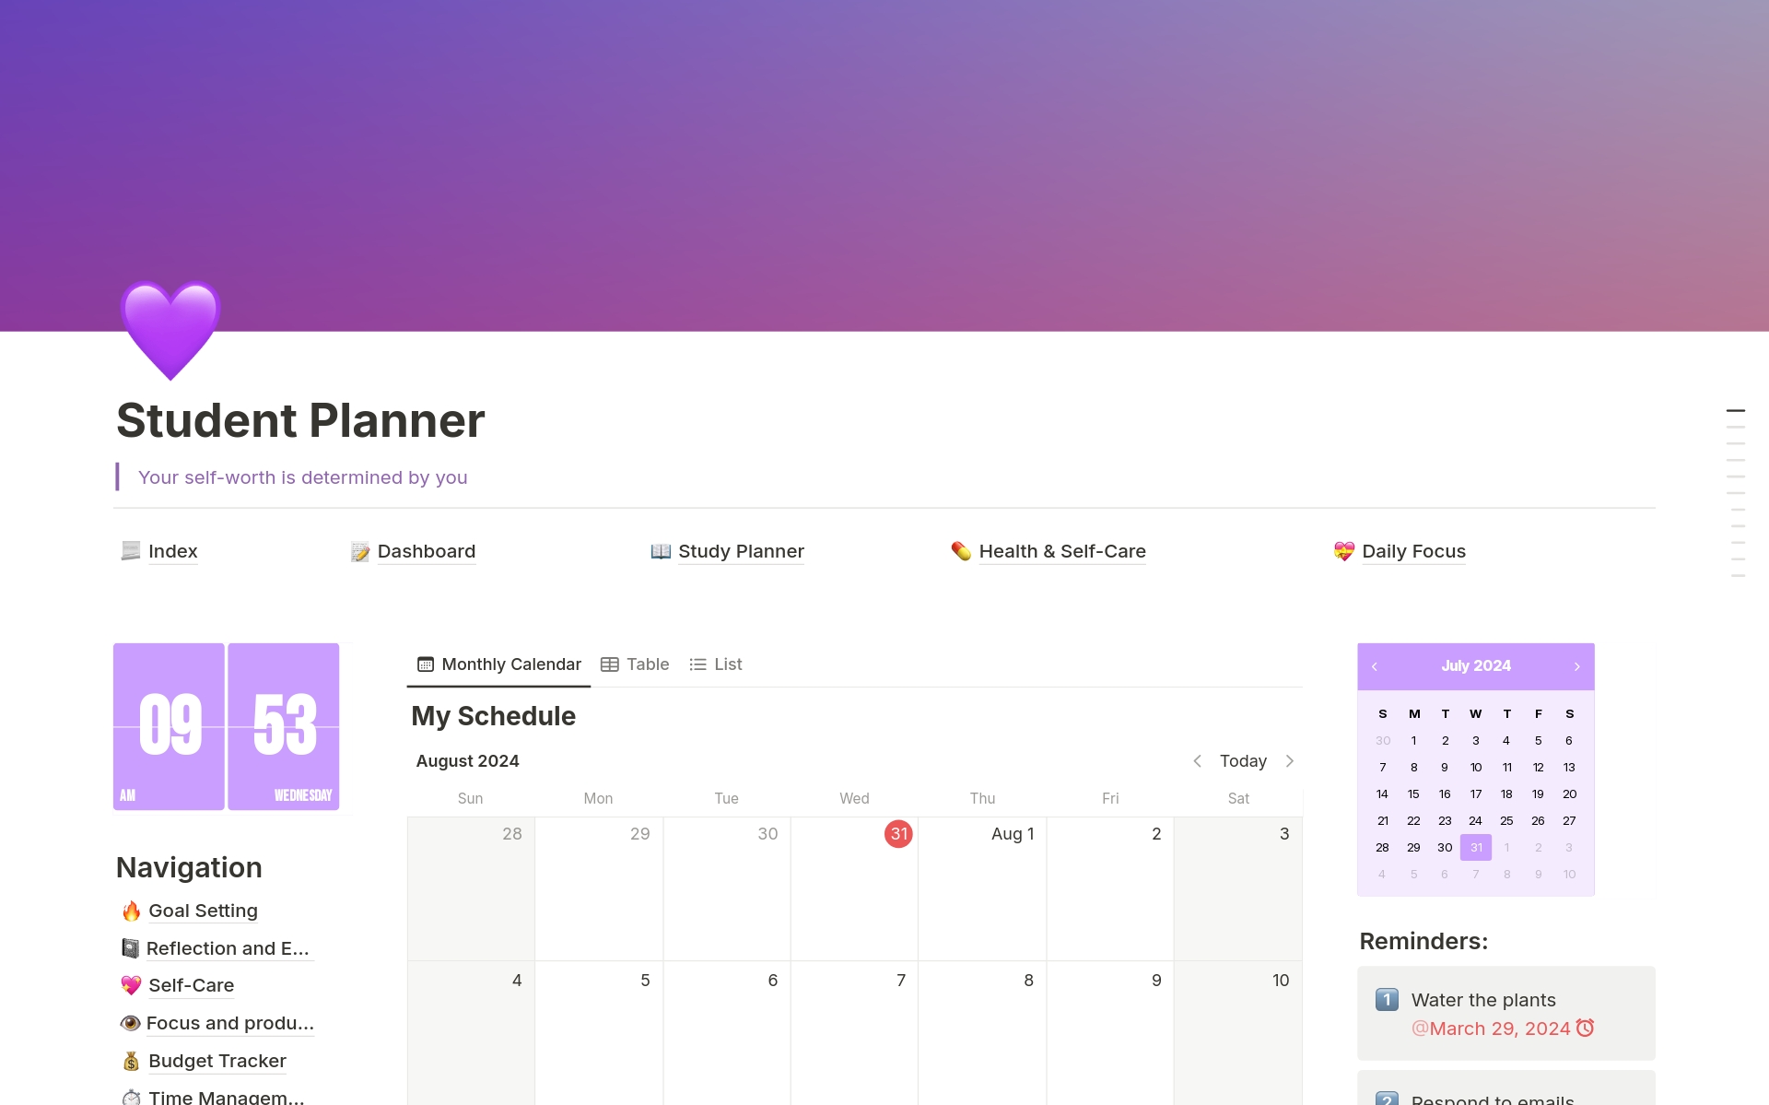
Task: Click the Water the plants reminder
Action: [x=1484, y=999]
